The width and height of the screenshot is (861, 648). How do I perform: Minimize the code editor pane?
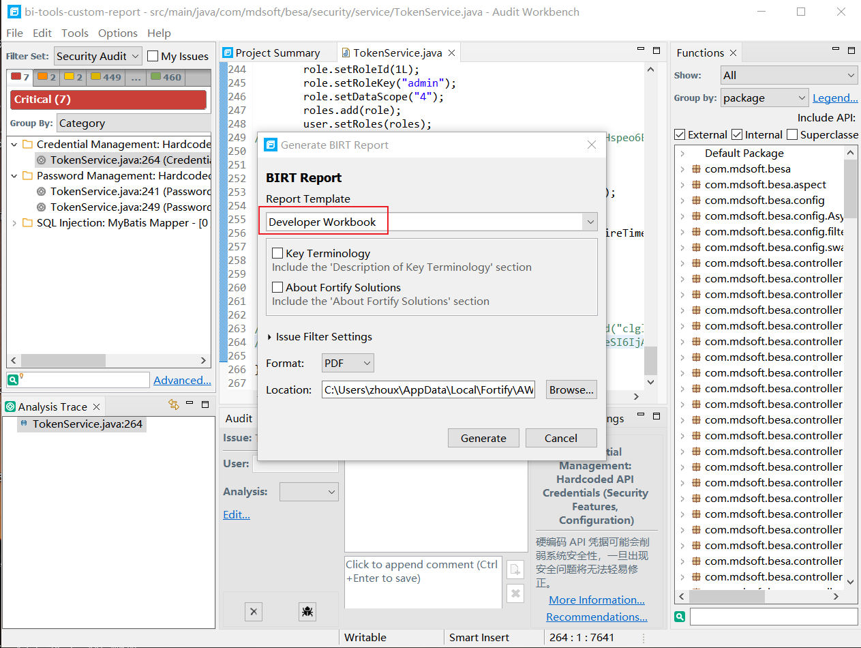[x=641, y=50]
